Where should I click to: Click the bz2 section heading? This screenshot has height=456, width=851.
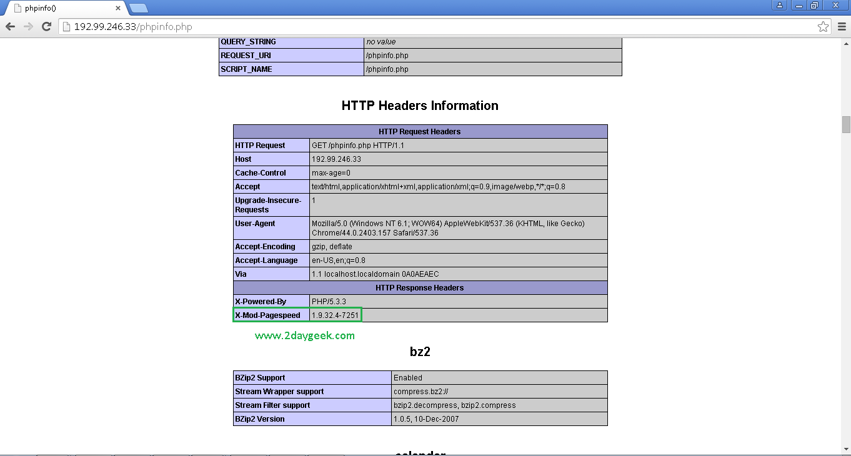tap(420, 352)
